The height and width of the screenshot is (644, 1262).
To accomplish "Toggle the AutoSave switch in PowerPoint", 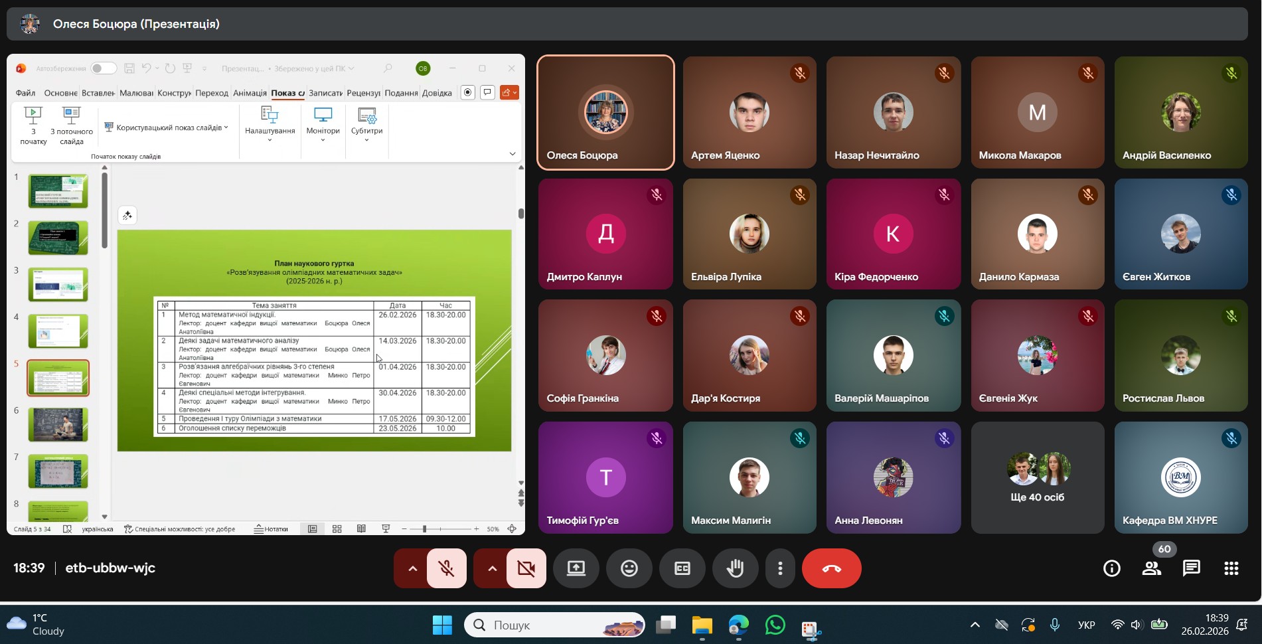I will coord(104,68).
